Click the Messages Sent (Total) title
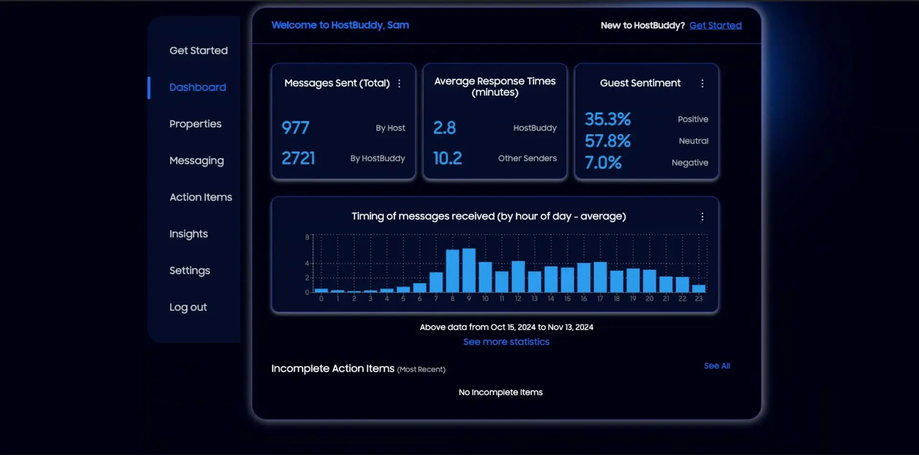This screenshot has width=919, height=455. 337,83
